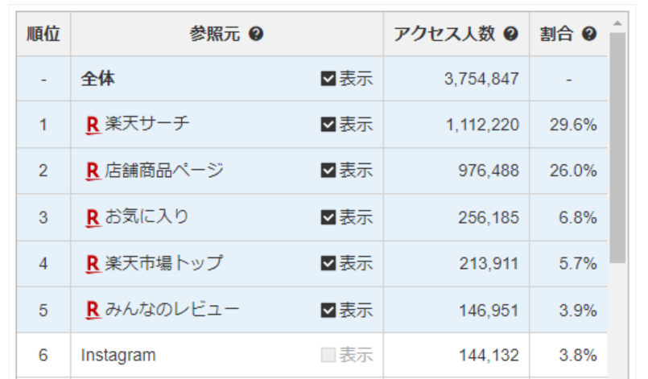Click the help icon beside 割合
The image size is (648, 379).
coord(589,35)
